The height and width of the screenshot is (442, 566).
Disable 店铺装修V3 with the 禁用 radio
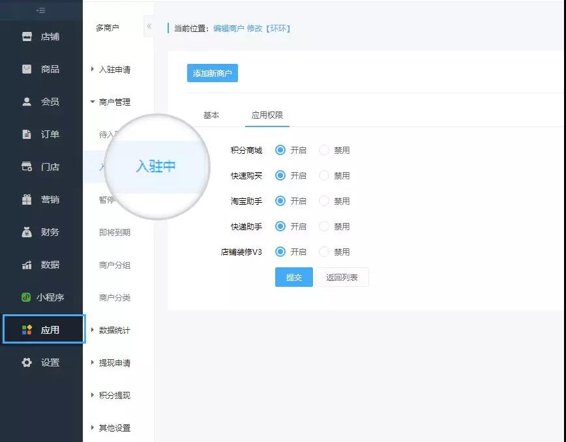[324, 252]
